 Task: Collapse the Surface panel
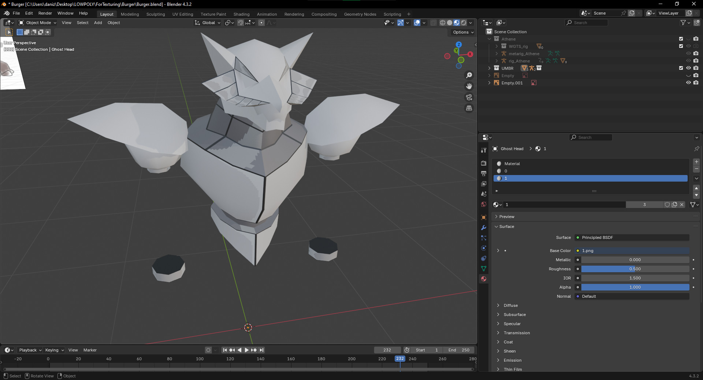click(x=496, y=227)
